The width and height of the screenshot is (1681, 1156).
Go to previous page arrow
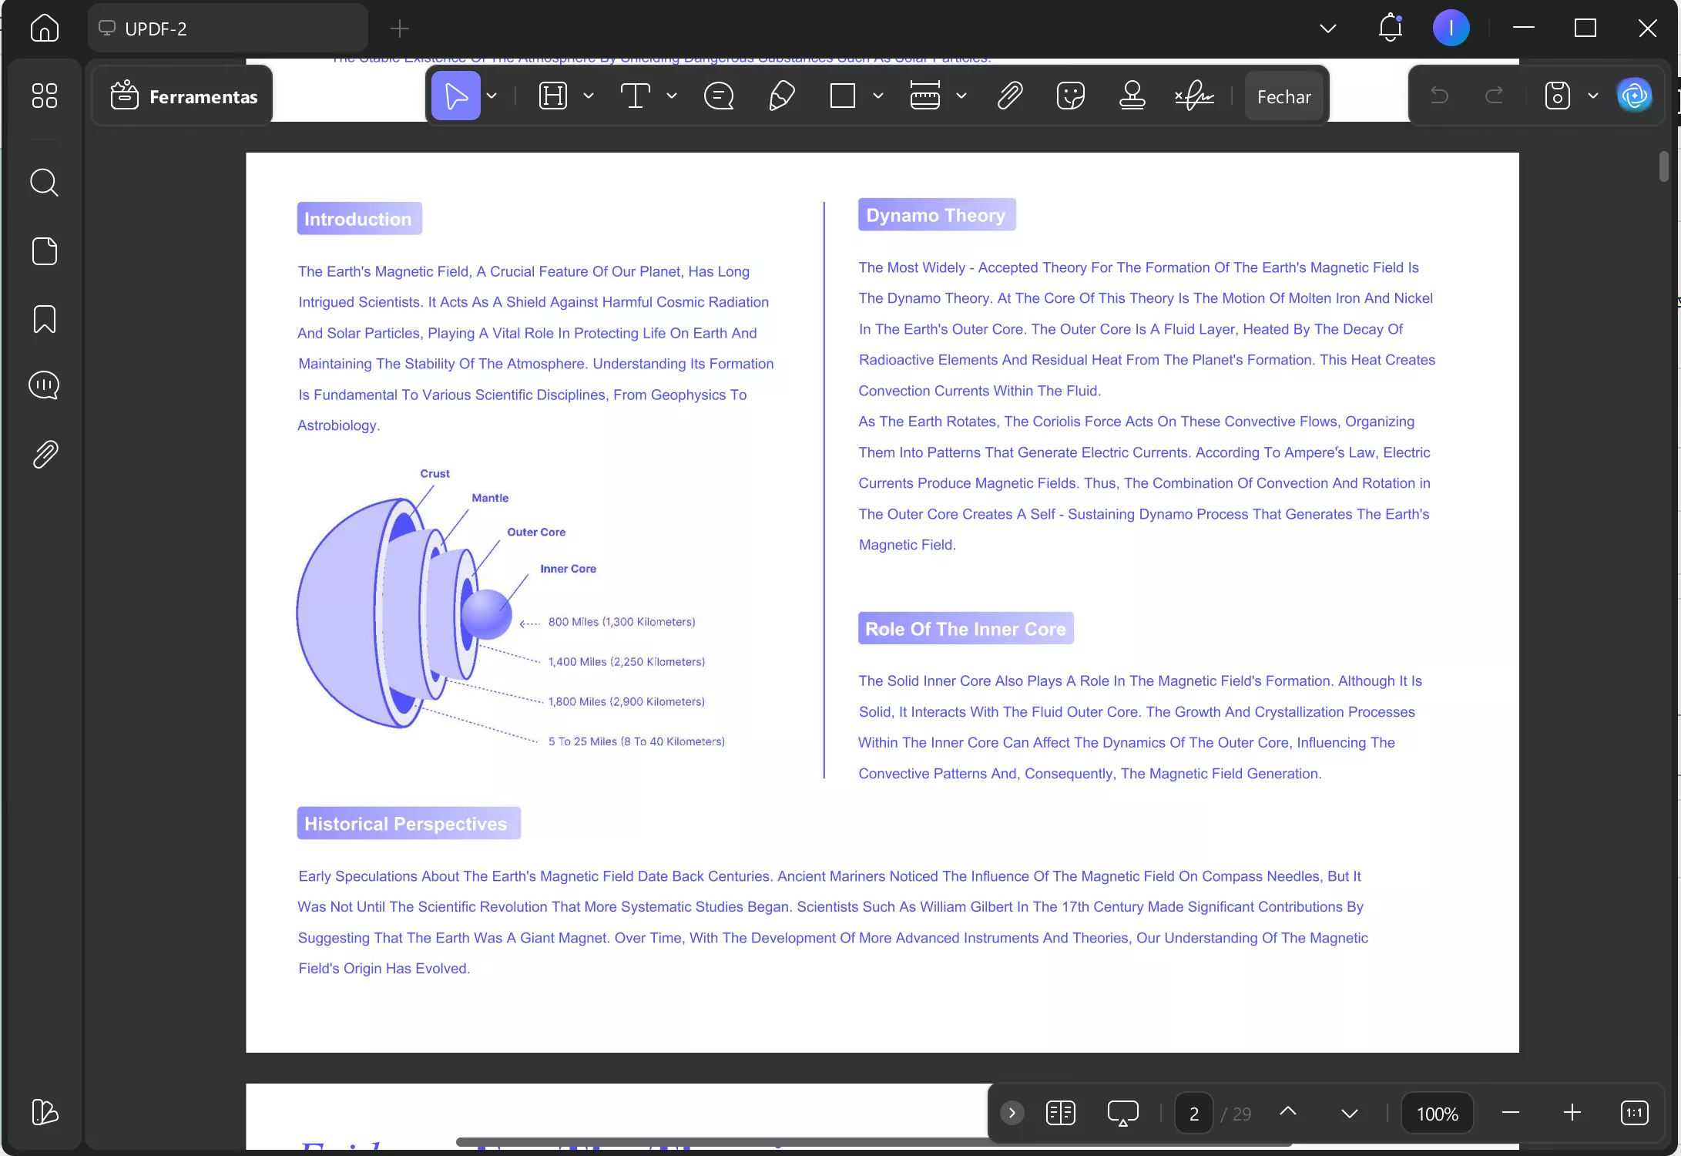(x=1287, y=1111)
